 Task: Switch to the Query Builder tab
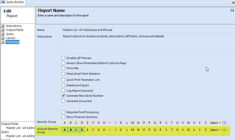point(13,2)
